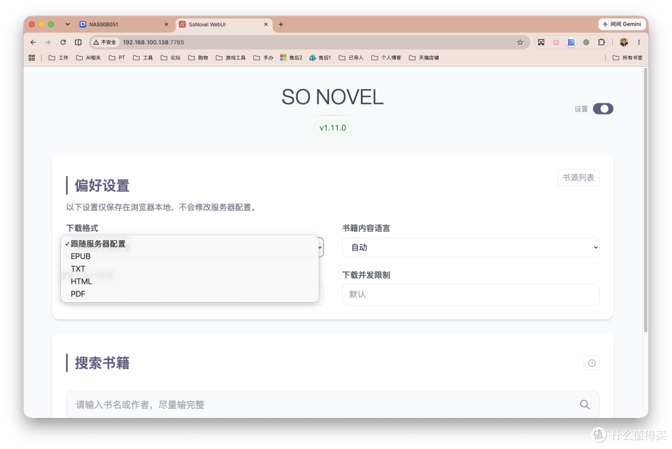The height and width of the screenshot is (449, 672).
Task: Open the 手办 bookmark folder
Action: click(263, 57)
